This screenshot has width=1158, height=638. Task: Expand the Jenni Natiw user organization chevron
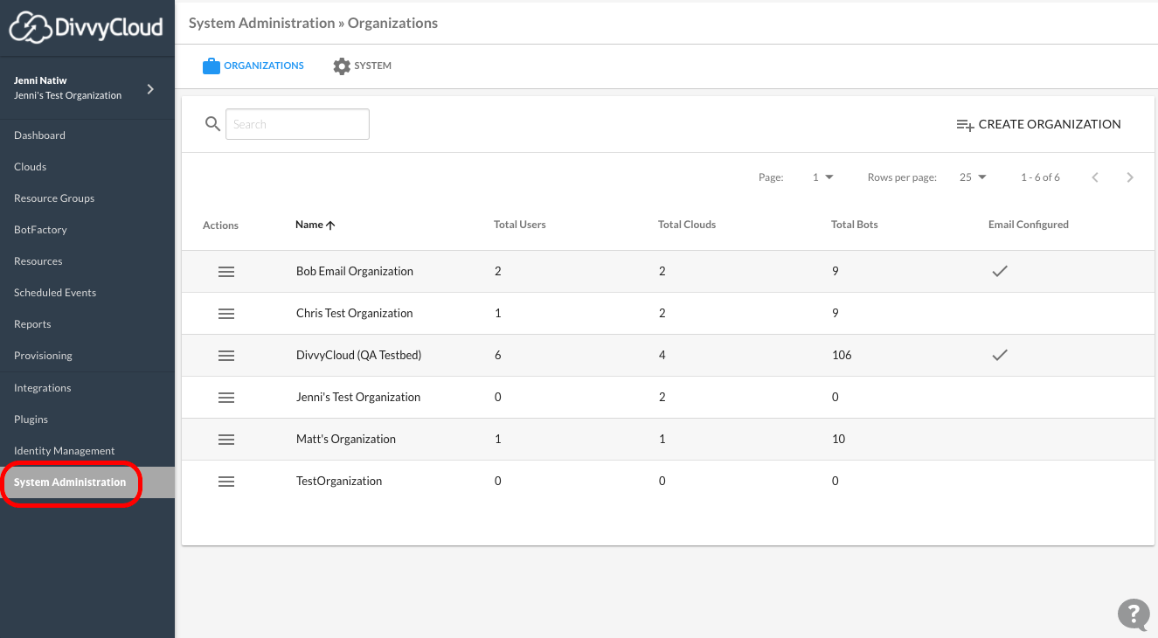[150, 88]
